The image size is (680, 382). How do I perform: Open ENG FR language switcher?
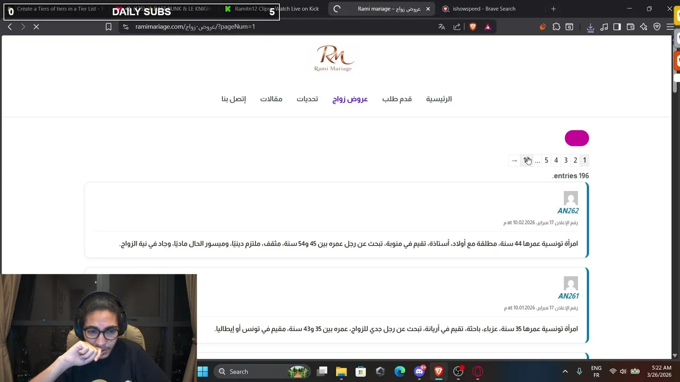pyautogui.click(x=596, y=371)
